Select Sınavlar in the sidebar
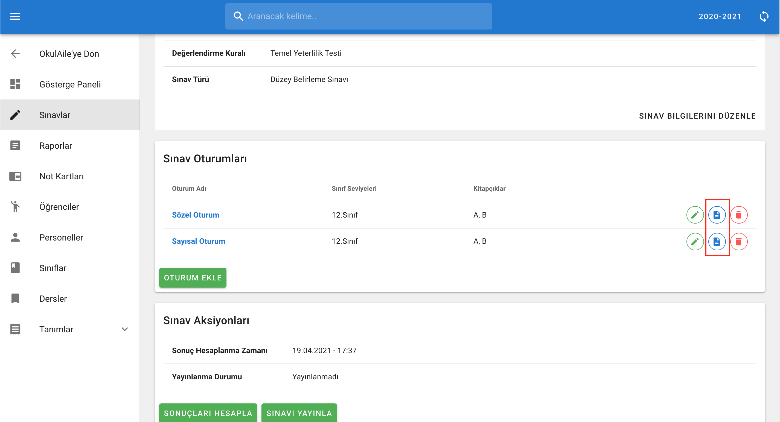This screenshot has height=422, width=780. click(70, 115)
